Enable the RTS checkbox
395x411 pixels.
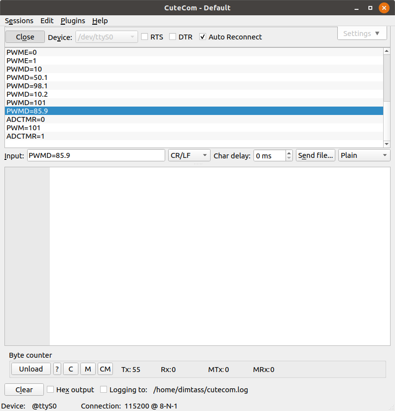[x=144, y=37]
